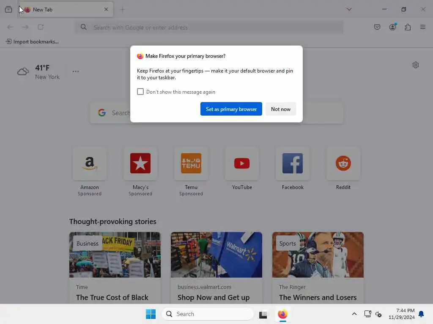Open the notifications bell icon
This screenshot has width=433, height=324.
[x=422, y=314]
